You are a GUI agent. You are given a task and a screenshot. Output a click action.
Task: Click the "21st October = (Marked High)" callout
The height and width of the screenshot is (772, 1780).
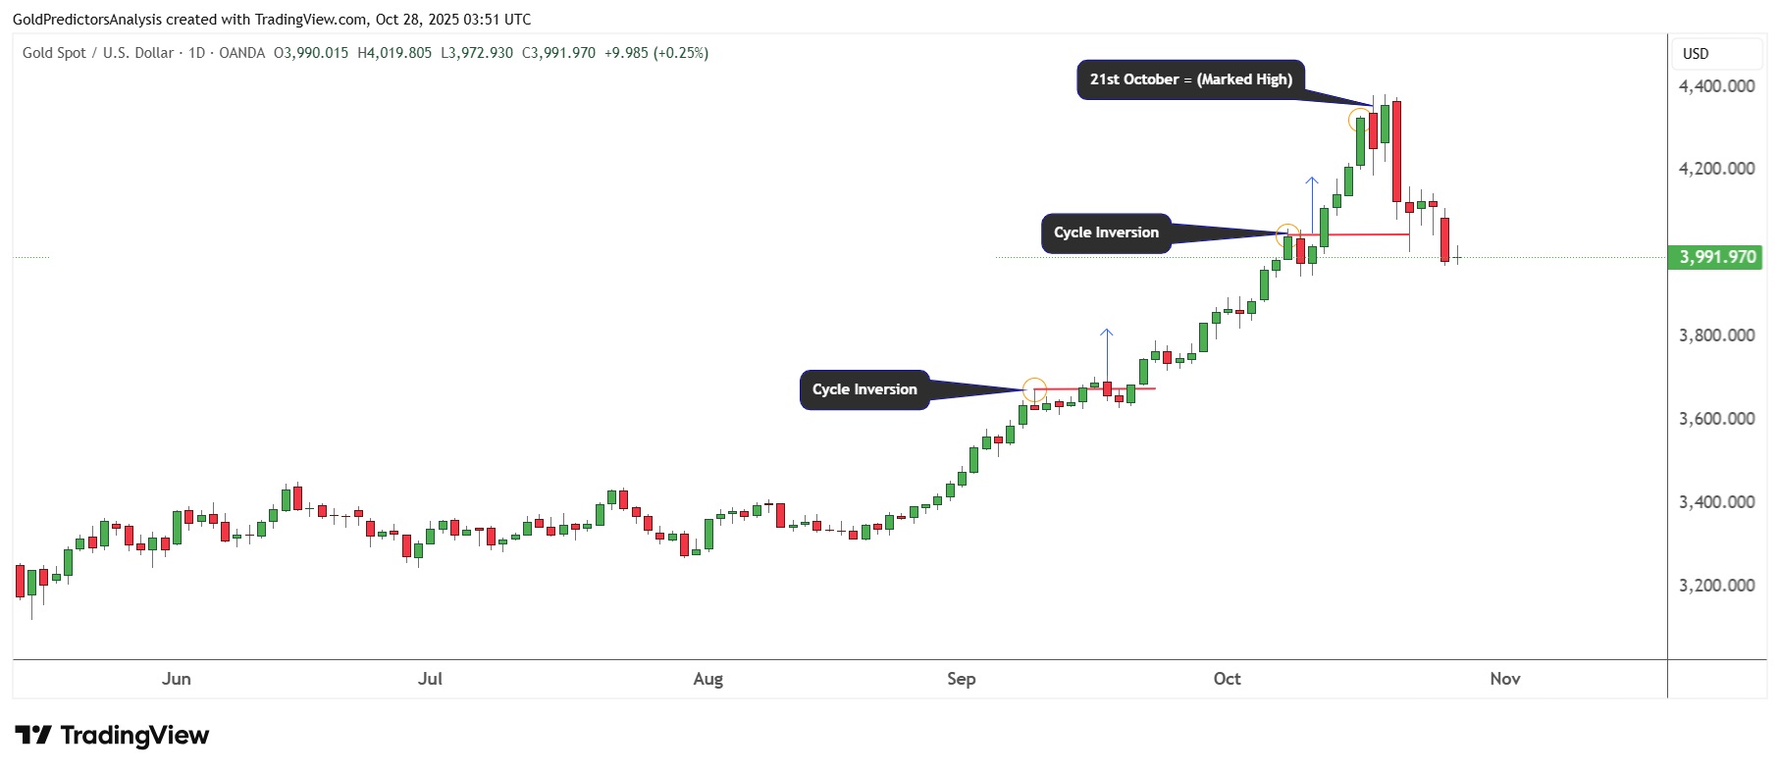click(1190, 79)
